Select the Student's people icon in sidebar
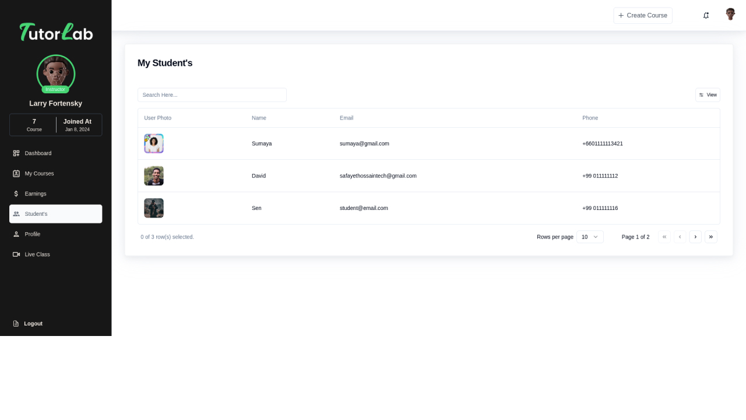Image resolution: width=746 pixels, height=420 pixels. point(16,213)
